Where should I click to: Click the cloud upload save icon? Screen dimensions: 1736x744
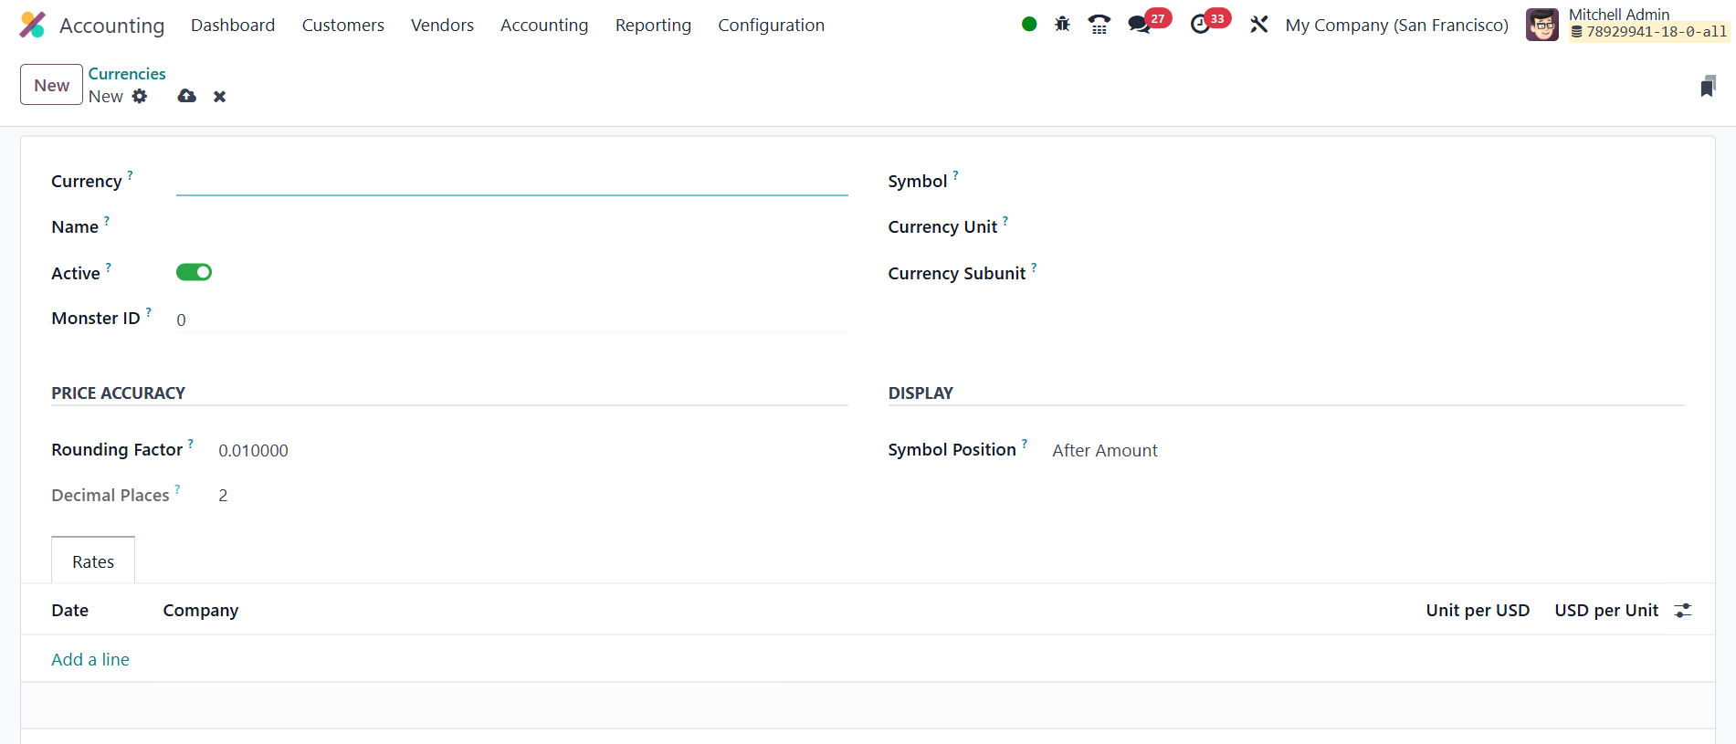pos(187,96)
